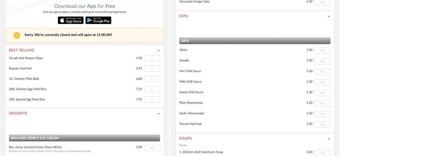Collapse the Best Selling section
436x156 pixels.
tap(158, 51)
